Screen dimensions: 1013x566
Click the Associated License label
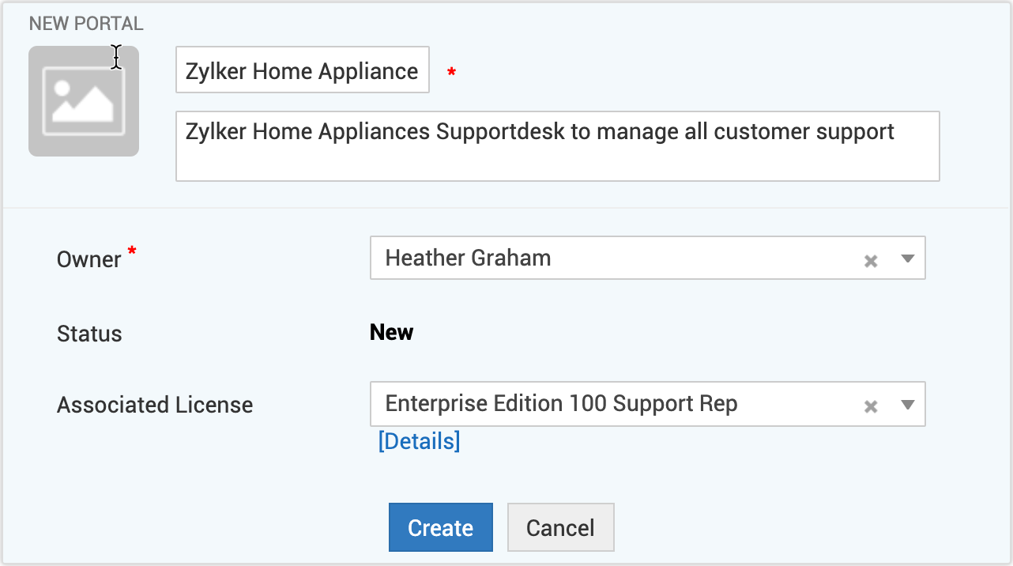[155, 405]
